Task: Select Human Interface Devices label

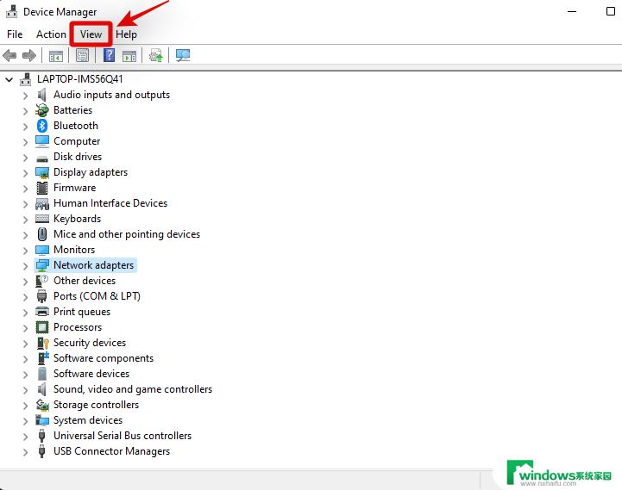Action: point(110,203)
